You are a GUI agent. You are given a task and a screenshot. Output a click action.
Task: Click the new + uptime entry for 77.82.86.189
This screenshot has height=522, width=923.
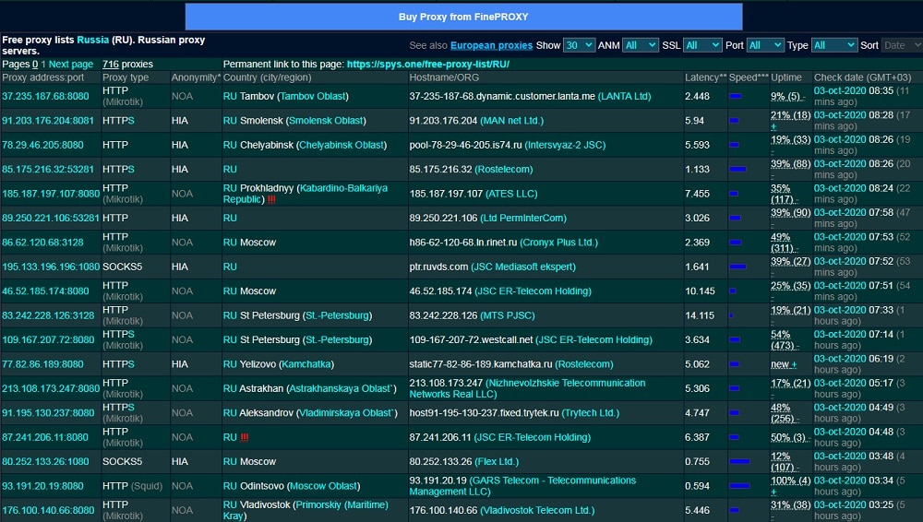[784, 364]
